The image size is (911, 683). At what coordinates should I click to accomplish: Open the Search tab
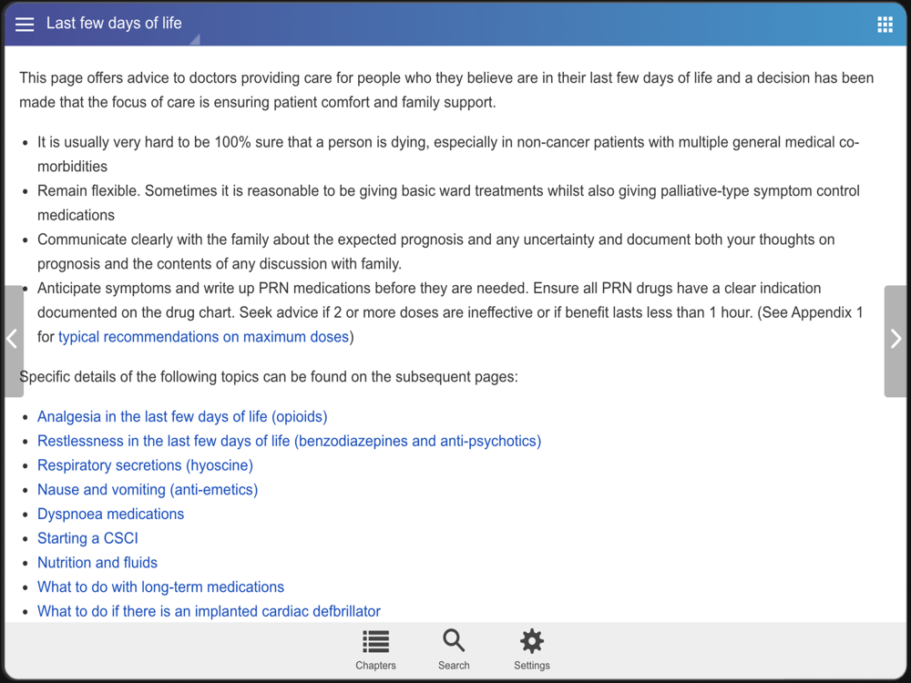[x=454, y=650]
